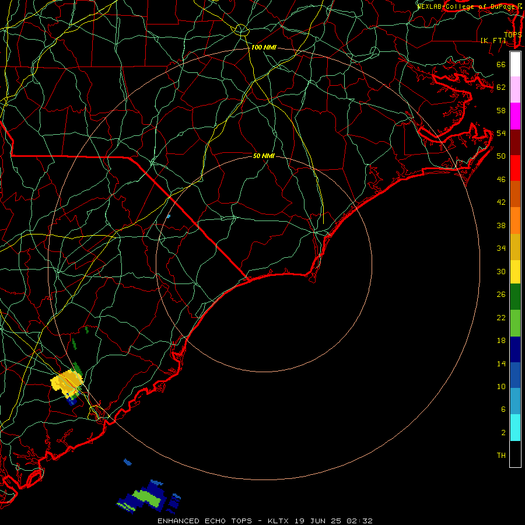Screen dimensions: 525x525
Task: Click the 19 JUN 25 date text
Action: (x=318, y=521)
